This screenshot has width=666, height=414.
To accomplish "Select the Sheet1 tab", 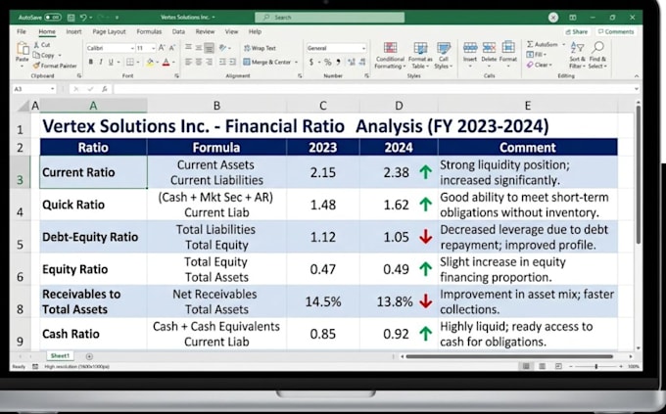I will tap(60, 356).
